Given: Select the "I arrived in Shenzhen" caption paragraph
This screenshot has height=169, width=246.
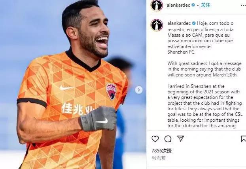Looking at the screenshot, I should (205, 106).
